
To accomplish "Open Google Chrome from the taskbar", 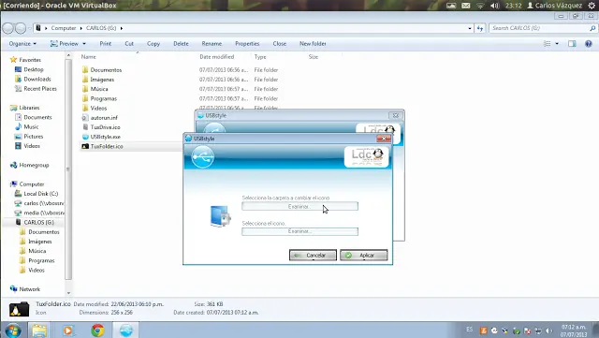I will point(97,330).
